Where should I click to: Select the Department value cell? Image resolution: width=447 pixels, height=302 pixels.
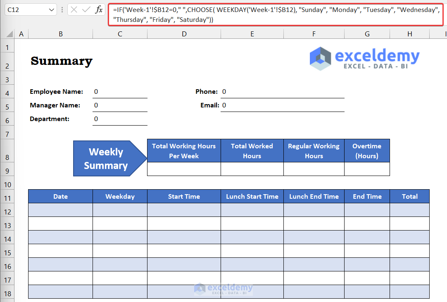[120, 119]
